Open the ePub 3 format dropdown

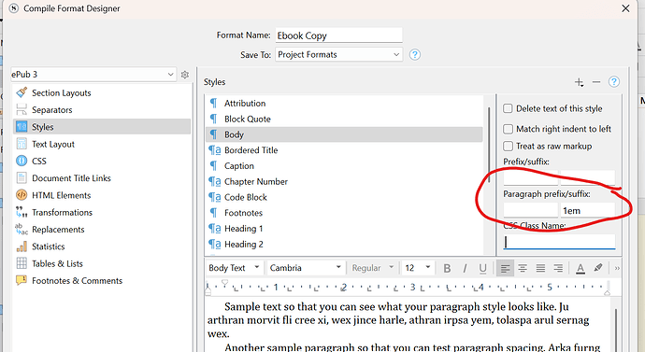(93, 75)
